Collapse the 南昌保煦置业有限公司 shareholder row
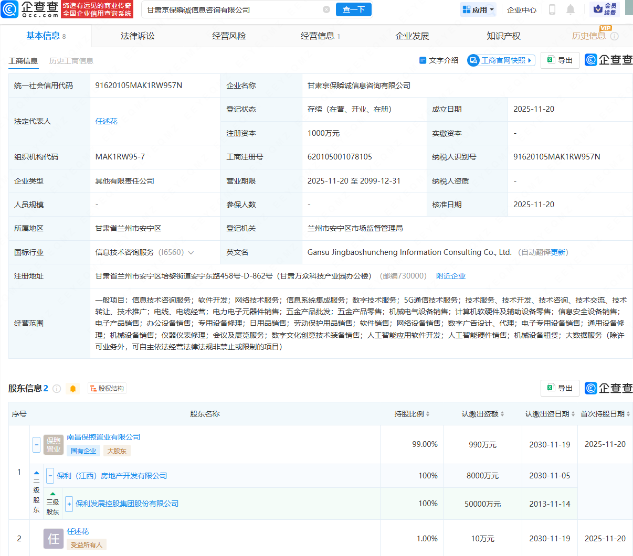 pyautogui.click(x=37, y=444)
